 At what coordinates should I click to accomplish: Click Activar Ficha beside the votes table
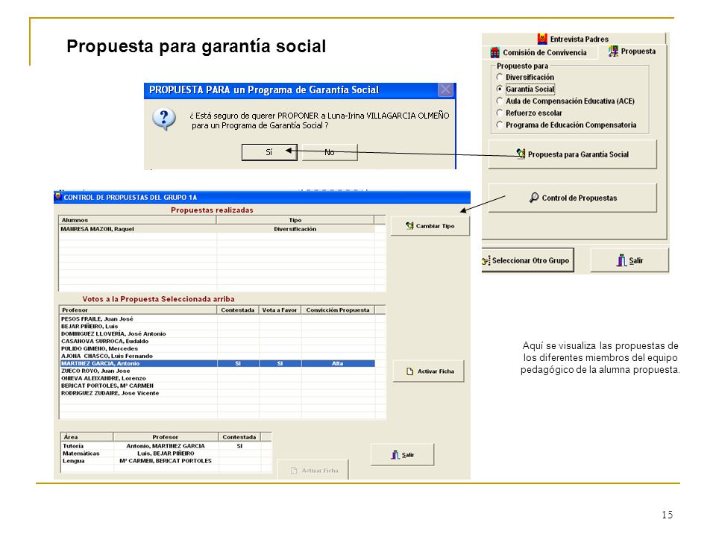tap(430, 371)
